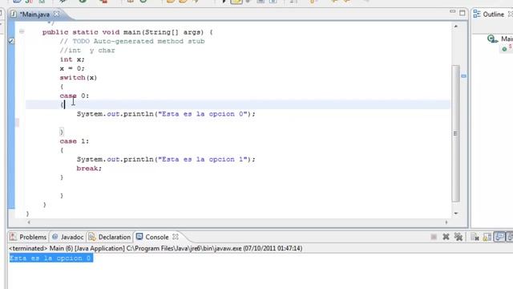Click the "case 1:" label
This screenshot has width=513, height=289.
[75, 141]
